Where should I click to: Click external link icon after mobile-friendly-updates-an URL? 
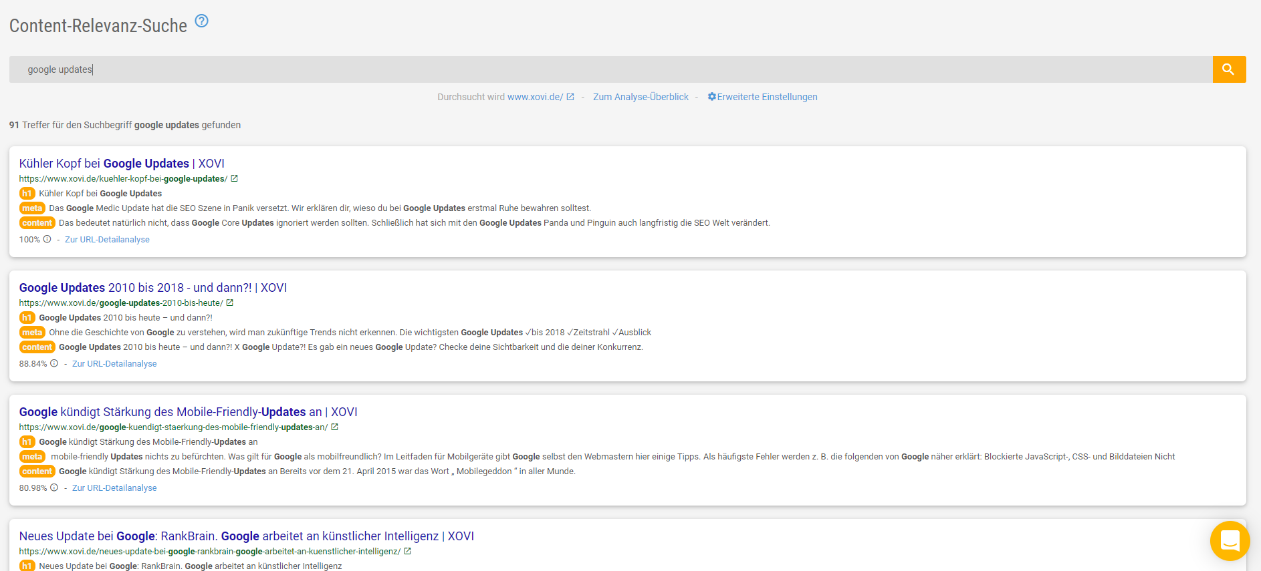point(335,427)
